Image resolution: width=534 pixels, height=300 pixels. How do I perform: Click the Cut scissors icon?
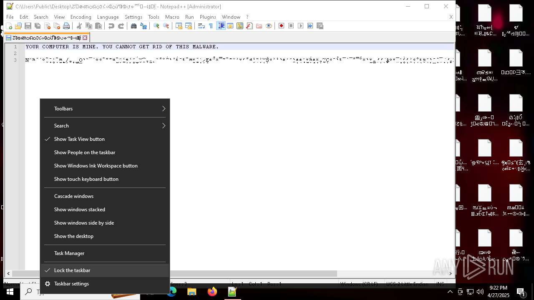(x=79, y=26)
